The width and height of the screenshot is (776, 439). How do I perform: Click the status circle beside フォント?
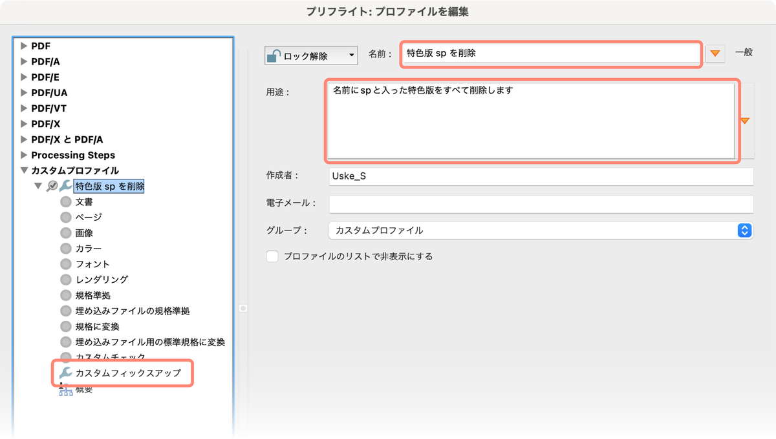(x=65, y=263)
